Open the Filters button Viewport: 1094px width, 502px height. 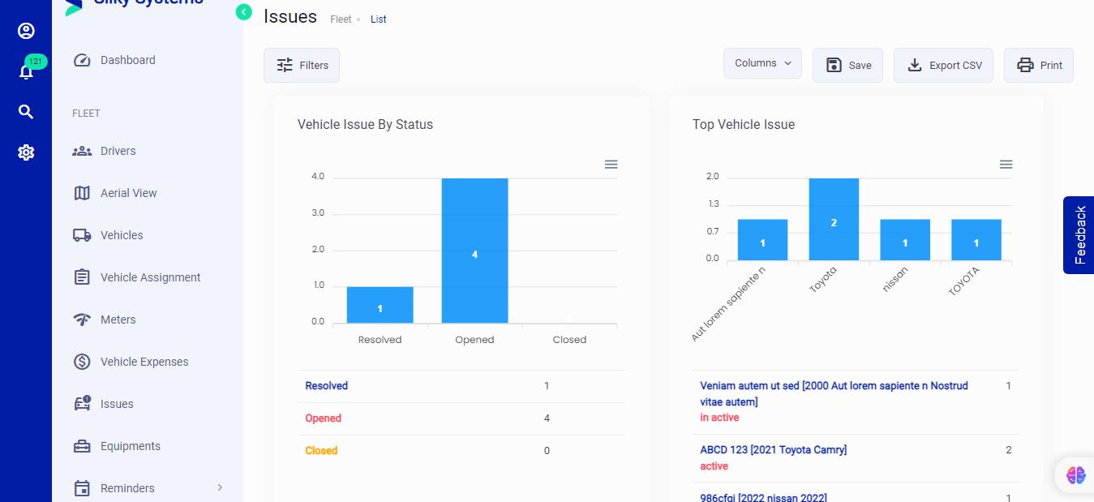click(302, 66)
